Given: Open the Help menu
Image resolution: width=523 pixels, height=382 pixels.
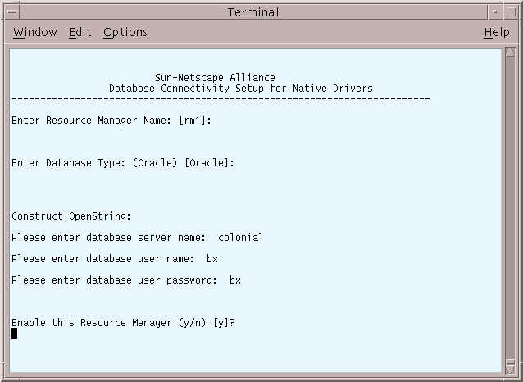Looking at the screenshot, I should click(497, 32).
